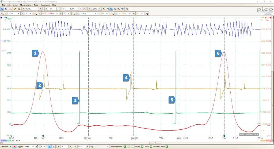This screenshot has height=149, width=274.
Task: Increase timebase with right arrow
Action: (x=40, y=9)
